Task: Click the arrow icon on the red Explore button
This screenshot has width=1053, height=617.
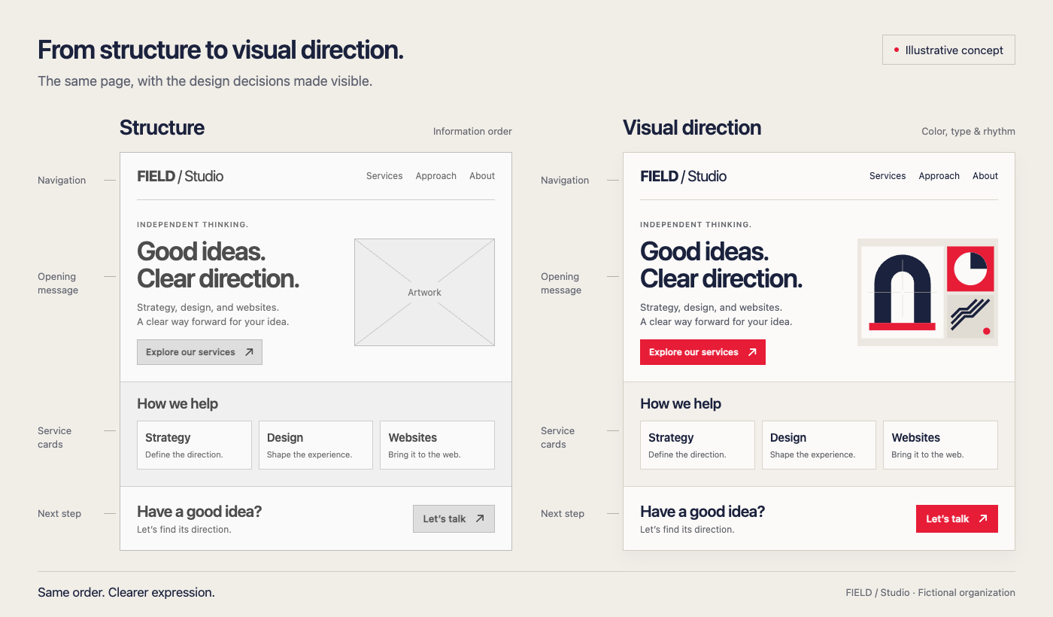Action: pos(752,352)
